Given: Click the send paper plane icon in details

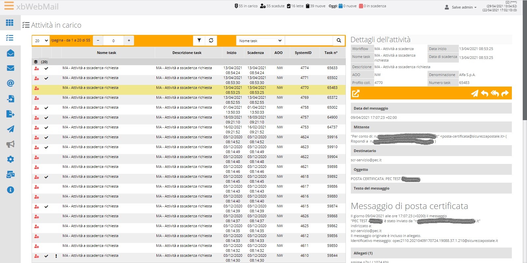Looking at the screenshot, I should [x=474, y=93].
